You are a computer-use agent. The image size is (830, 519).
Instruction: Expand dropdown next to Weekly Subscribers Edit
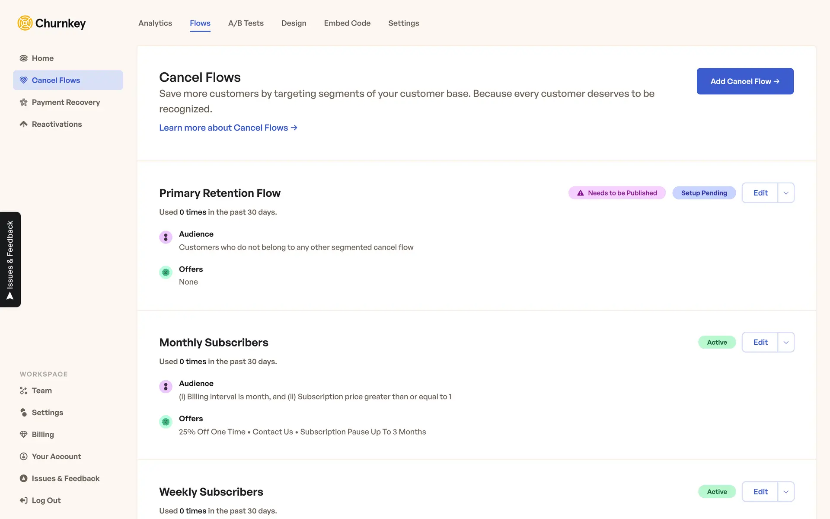(x=786, y=492)
